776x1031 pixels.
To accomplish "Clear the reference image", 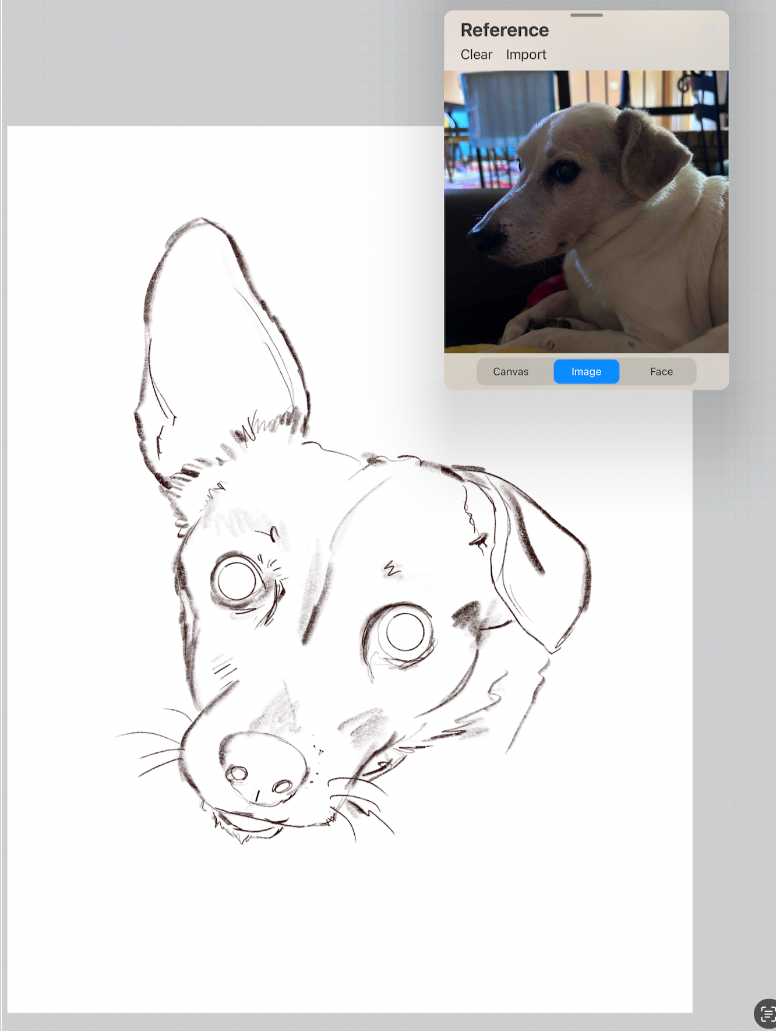I will 476,55.
